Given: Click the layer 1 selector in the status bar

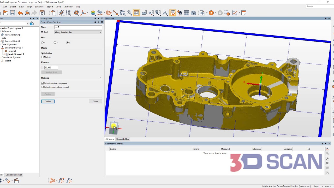Looking at the screenshot, I should 317,186.
